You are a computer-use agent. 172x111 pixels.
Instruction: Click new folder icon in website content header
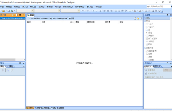tap(138, 18)
